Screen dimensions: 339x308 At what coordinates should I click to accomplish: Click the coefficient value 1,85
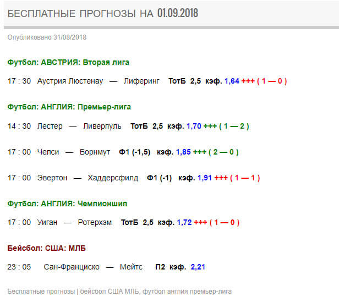pyautogui.click(x=183, y=152)
